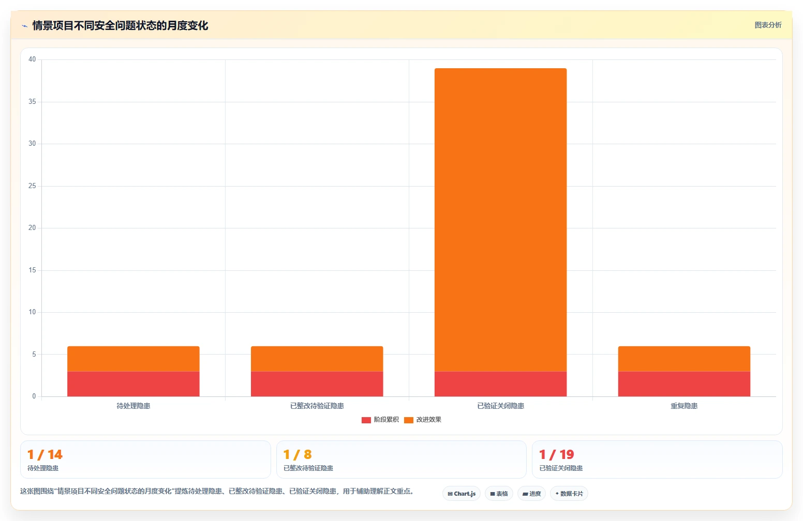Image resolution: width=803 pixels, height=521 pixels.
Task: Click the 数据卡片 tag chip
Action: click(569, 494)
